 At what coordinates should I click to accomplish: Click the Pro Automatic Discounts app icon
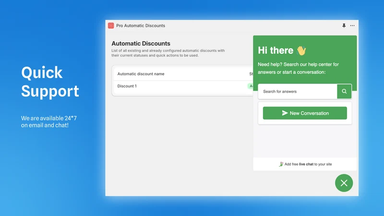[111, 25]
